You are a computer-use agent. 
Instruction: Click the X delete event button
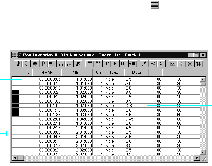tap(190, 64)
